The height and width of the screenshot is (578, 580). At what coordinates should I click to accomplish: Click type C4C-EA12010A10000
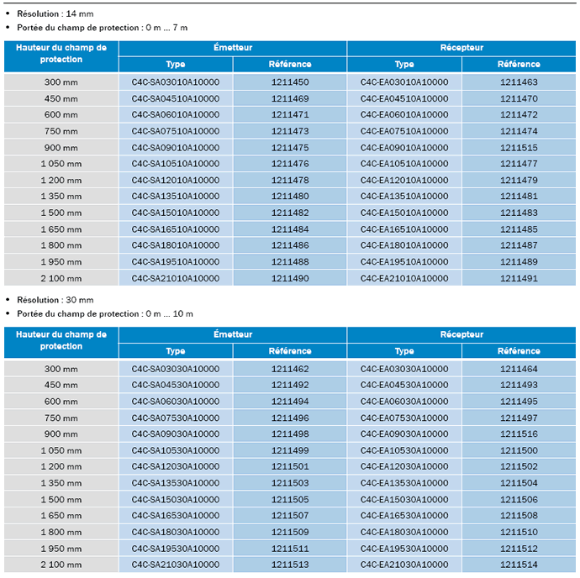coord(404,181)
